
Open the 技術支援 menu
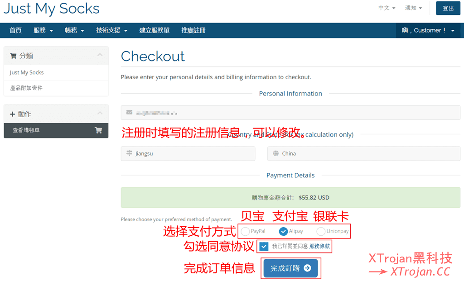click(x=111, y=30)
